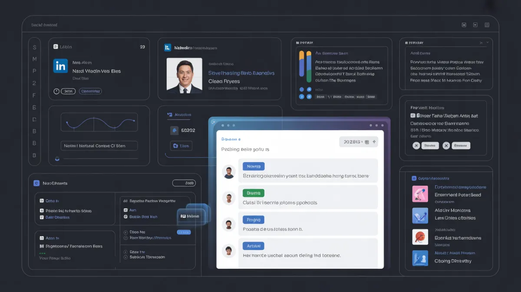Screen dimensions: 521x292
Task: Open the blue Analytics icon above 50202
Action: click(x=170, y=115)
